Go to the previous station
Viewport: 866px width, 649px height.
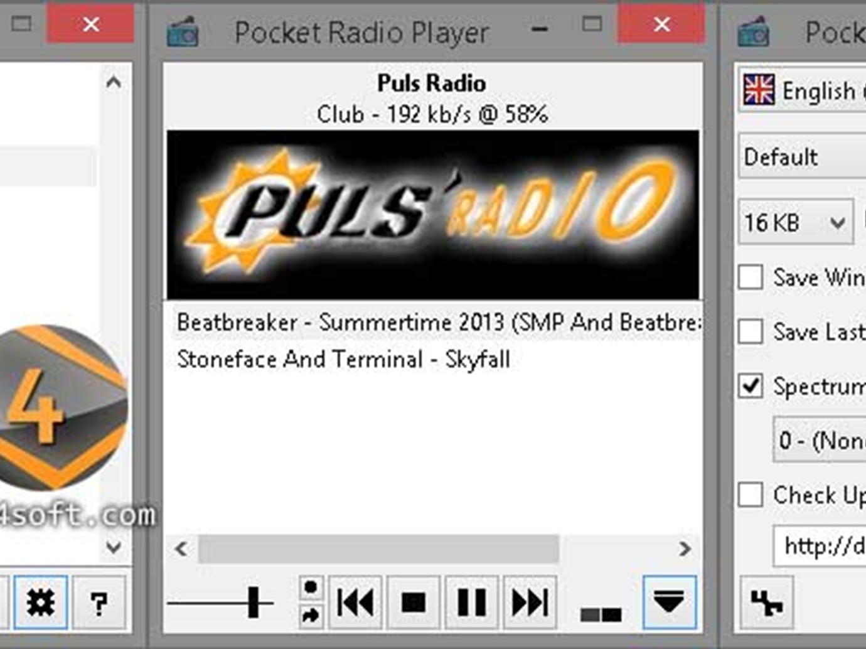coord(355,603)
